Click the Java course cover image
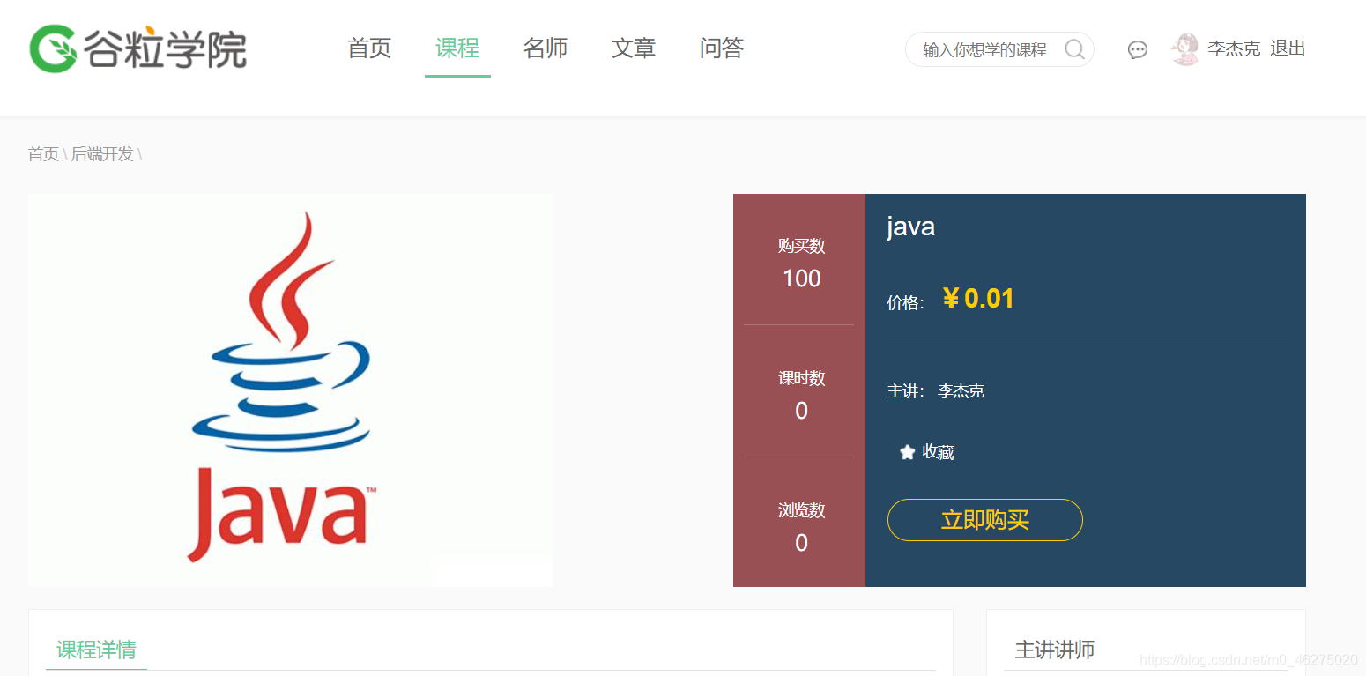The image size is (1366, 676). pos(291,390)
